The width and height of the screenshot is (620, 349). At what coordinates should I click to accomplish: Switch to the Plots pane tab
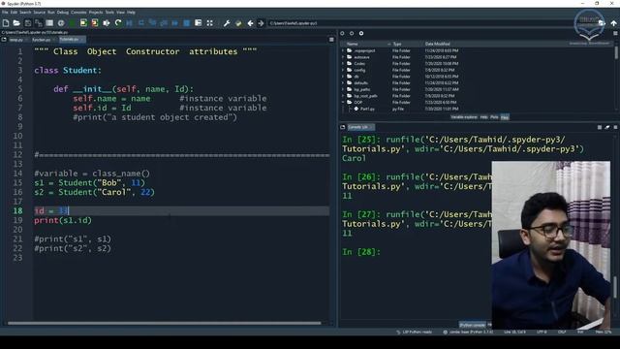494,117
